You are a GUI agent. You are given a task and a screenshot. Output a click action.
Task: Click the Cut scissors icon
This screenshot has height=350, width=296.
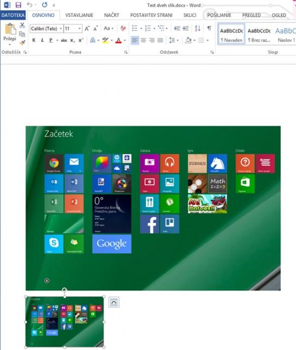(x=22, y=25)
